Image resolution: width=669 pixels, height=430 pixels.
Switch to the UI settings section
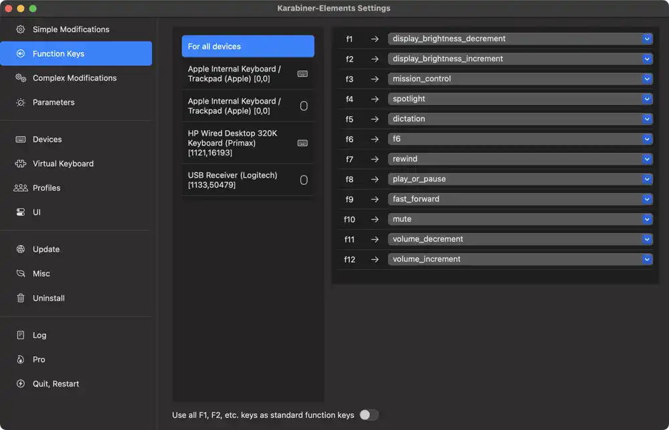(x=37, y=212)
